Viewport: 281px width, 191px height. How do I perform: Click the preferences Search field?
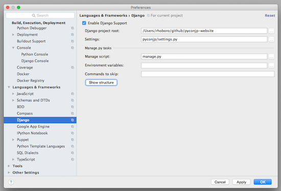pos(40,15)
